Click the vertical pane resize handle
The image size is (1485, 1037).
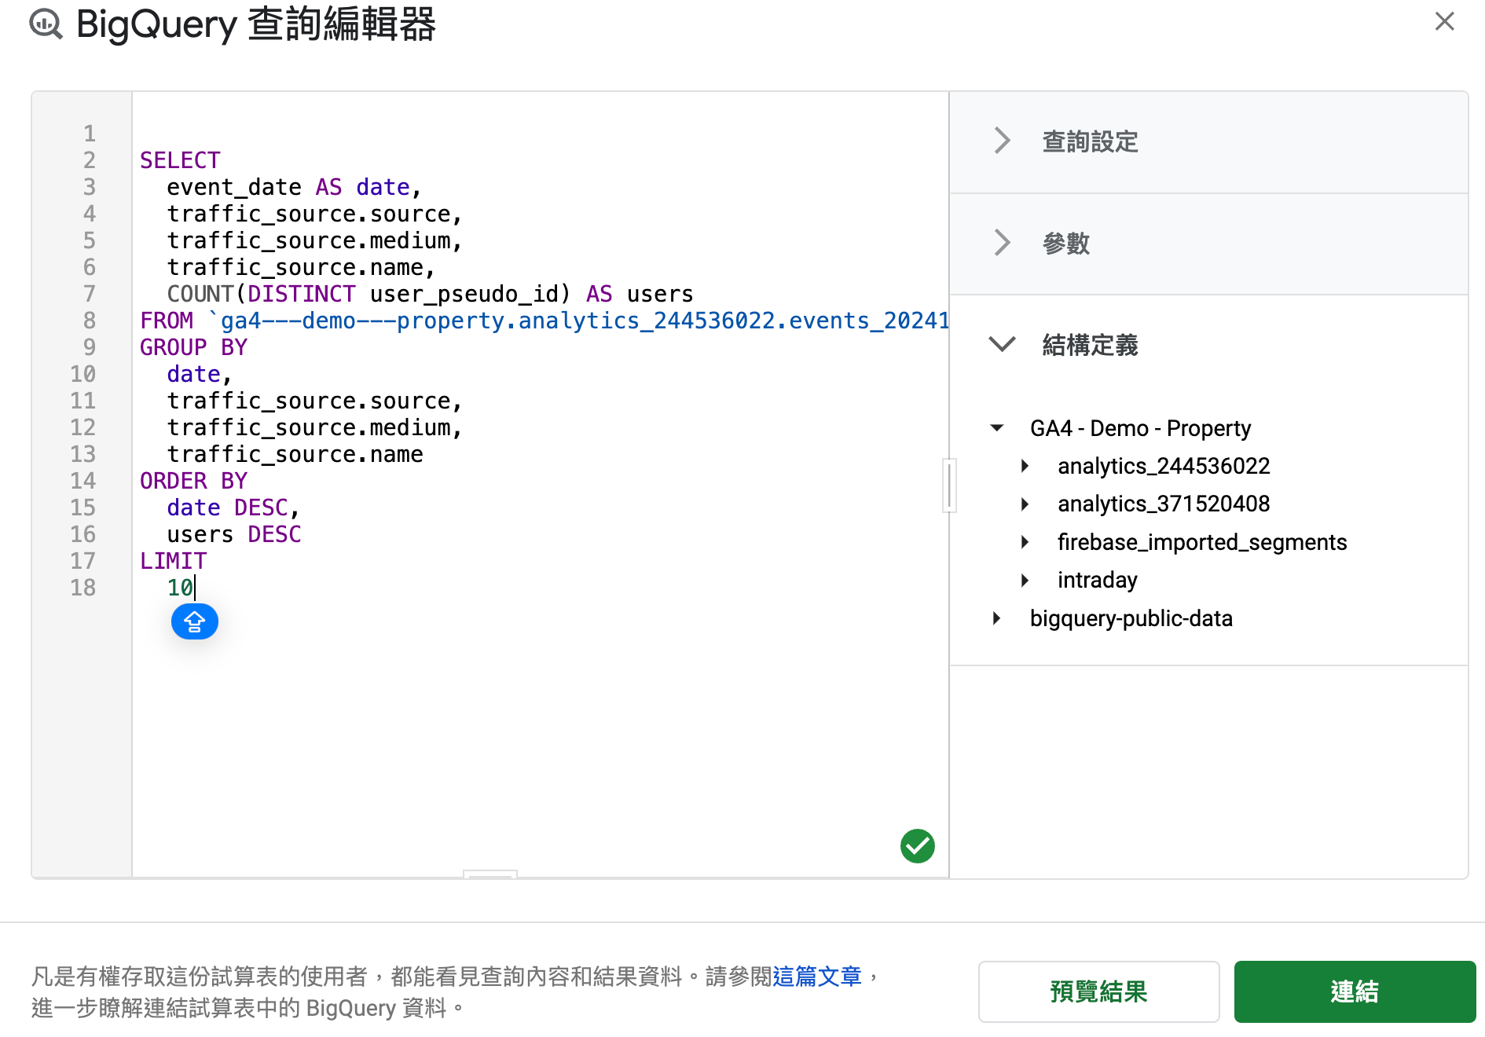pos(949,485)
